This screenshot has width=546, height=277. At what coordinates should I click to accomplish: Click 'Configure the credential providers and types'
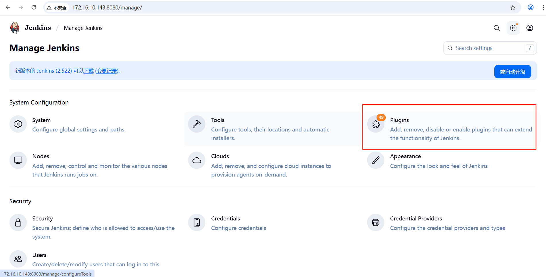tap(447, 228)
